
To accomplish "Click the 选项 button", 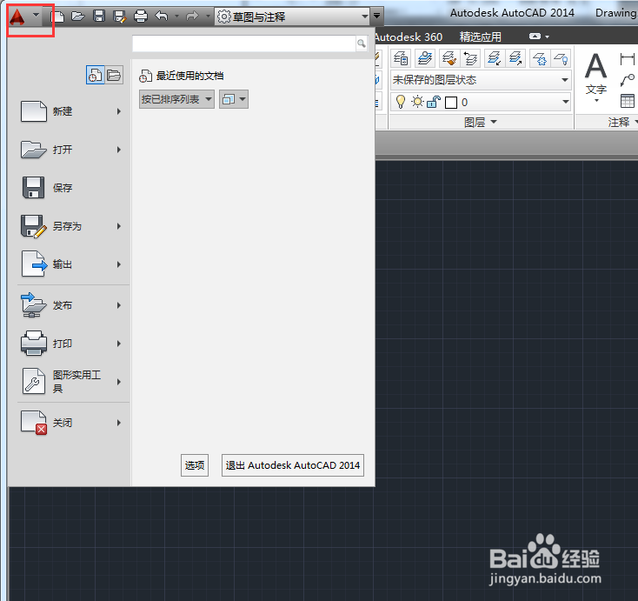I will 195,465.
